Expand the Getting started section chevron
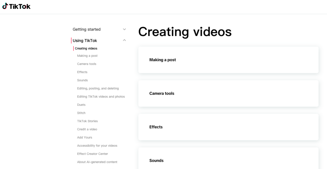Image resolution: width=327 pixels, height=169 pixels. 124,29
